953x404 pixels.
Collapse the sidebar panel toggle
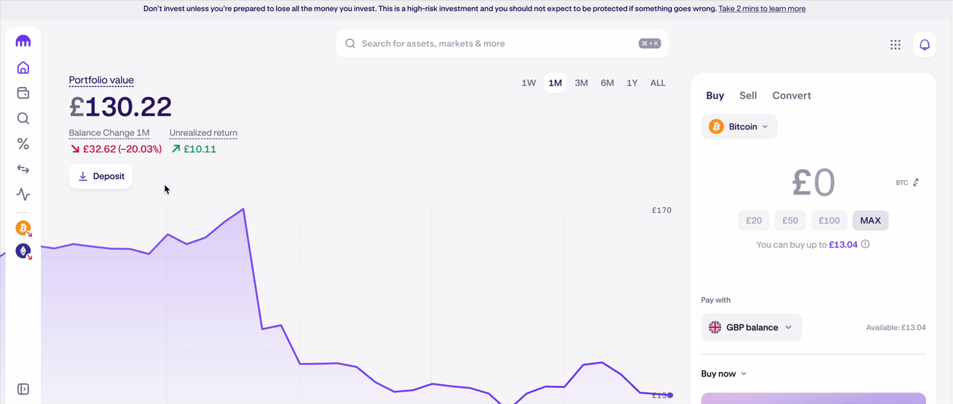point(23,389)
